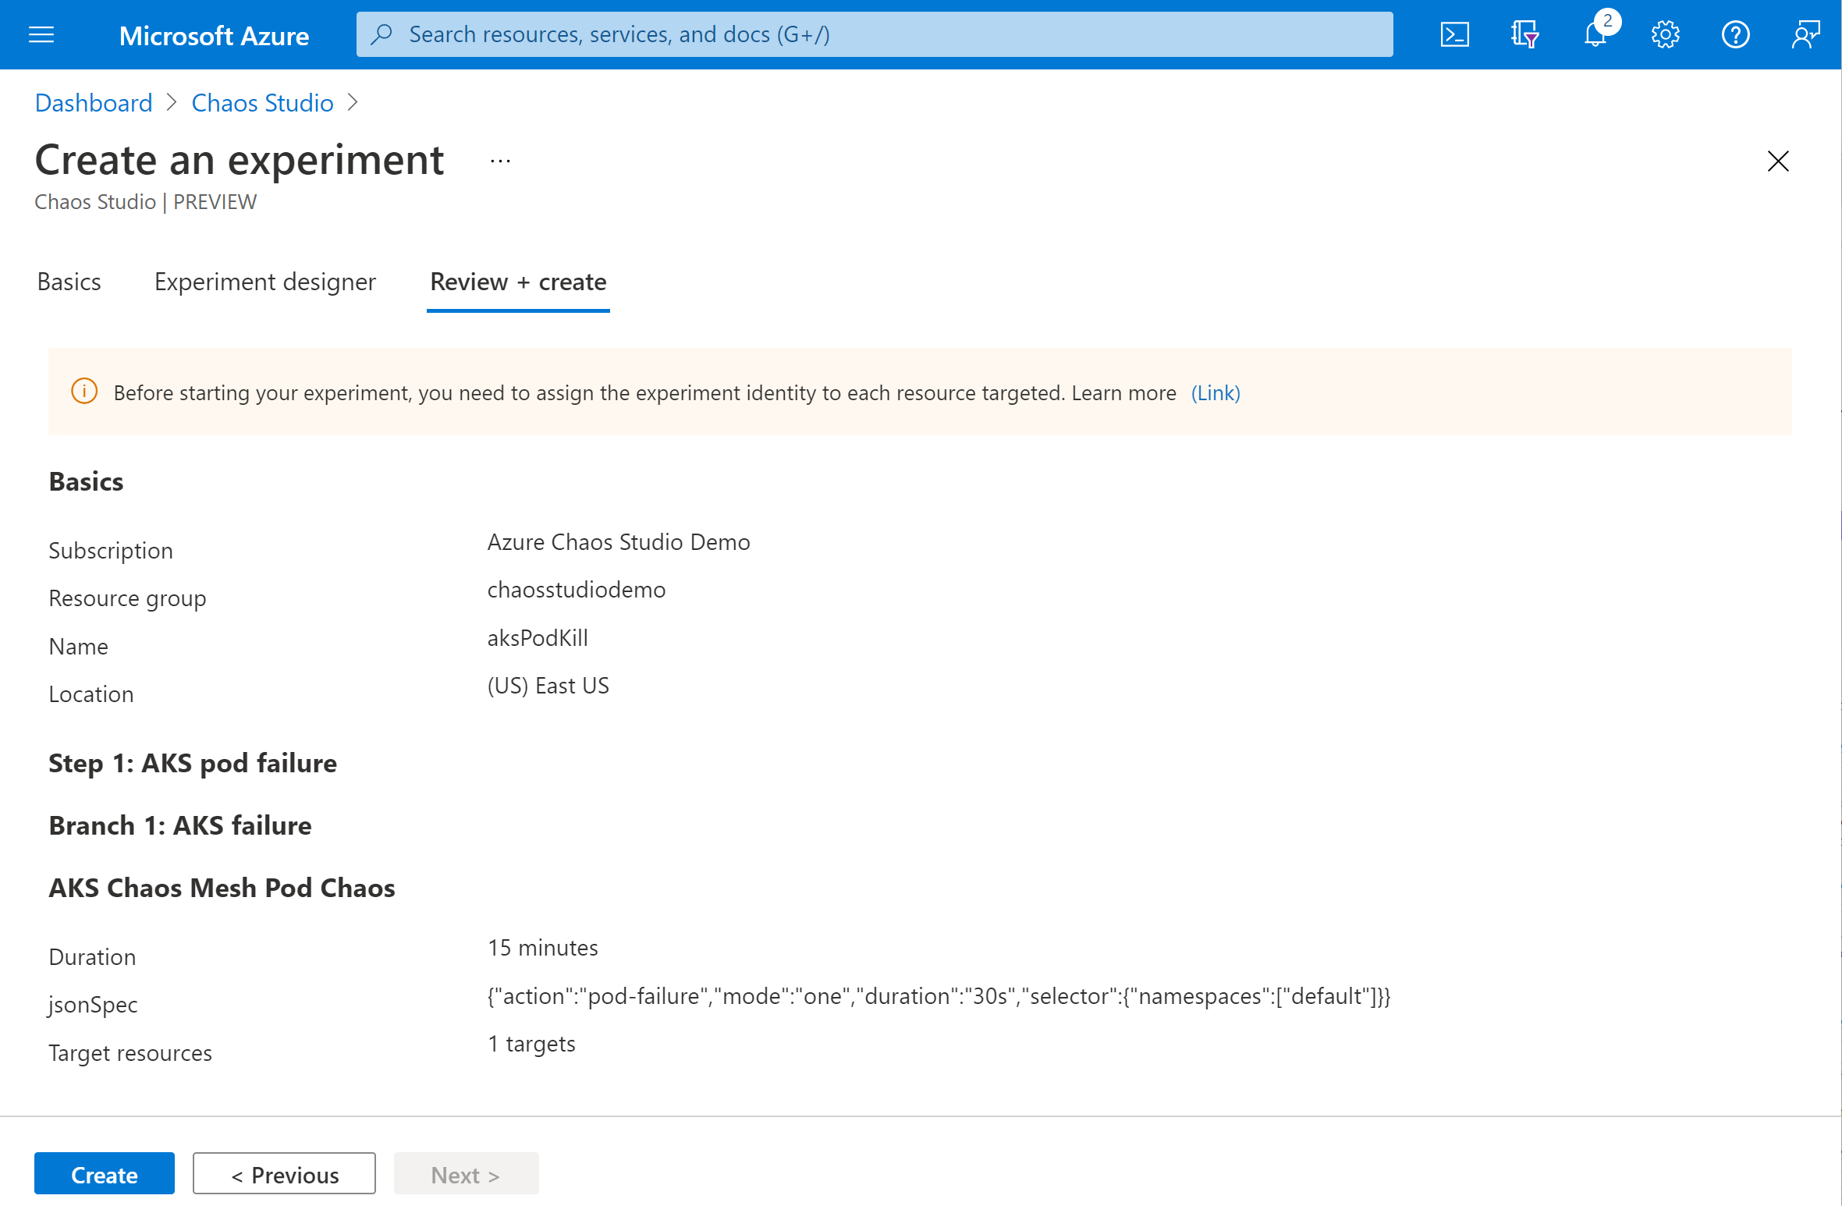Toggle the Review + create tab underline indicator
This screenshot has height=1206, width=1842.
(518, 308)
